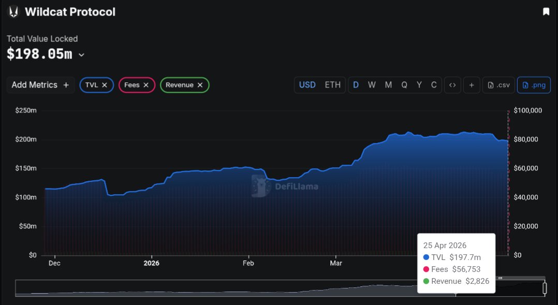
Task: Click the Dec label on x-axis
Action: pos(54,263)
